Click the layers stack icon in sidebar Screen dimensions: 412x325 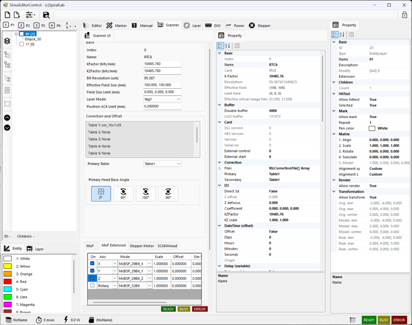point(7,41)
